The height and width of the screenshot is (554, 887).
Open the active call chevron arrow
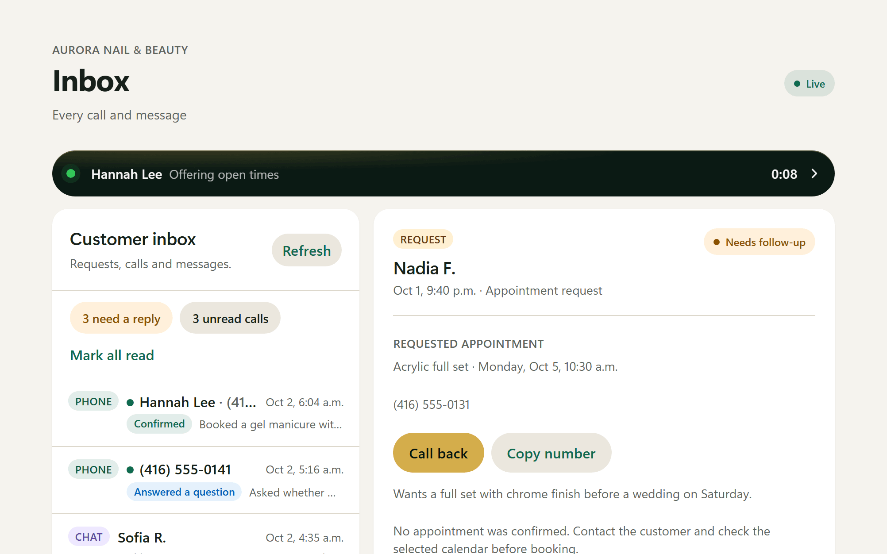click(x=814, y=174)
